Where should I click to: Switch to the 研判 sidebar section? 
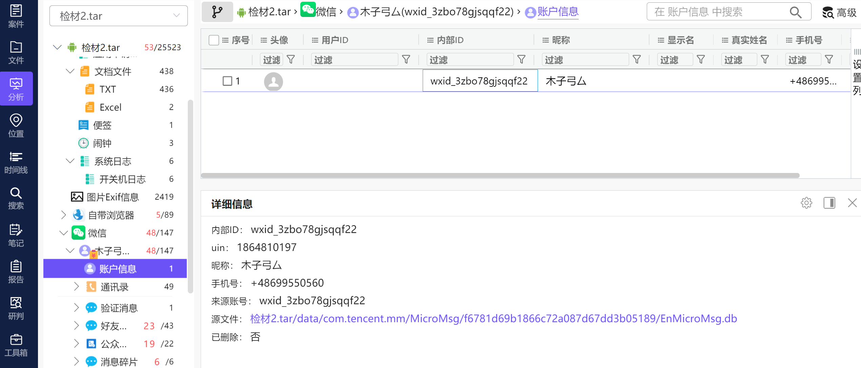[x=16, y=308]
